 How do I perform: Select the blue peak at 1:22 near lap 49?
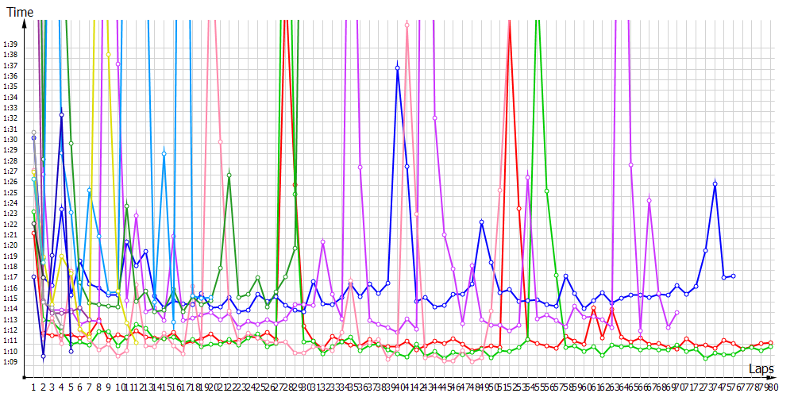[481, 222]
